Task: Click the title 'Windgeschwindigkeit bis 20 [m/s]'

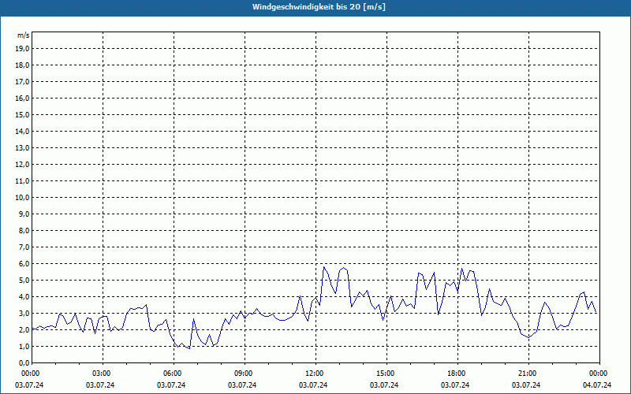Action: [319, 7]
